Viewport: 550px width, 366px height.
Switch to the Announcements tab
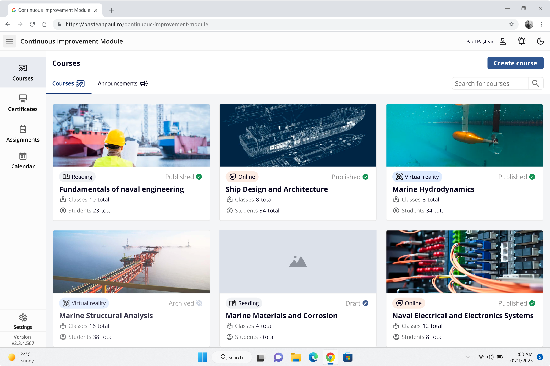pyautogui.click(x=123, y=83)
